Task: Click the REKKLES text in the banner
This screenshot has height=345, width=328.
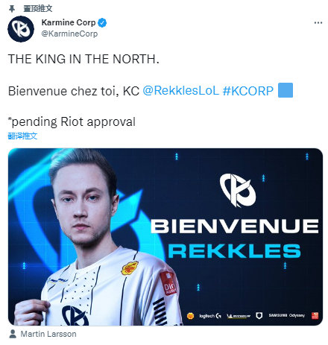Action: pyautogui.click(x=234, y=251)
